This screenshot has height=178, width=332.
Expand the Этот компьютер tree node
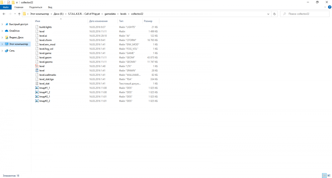click(2, 44)
